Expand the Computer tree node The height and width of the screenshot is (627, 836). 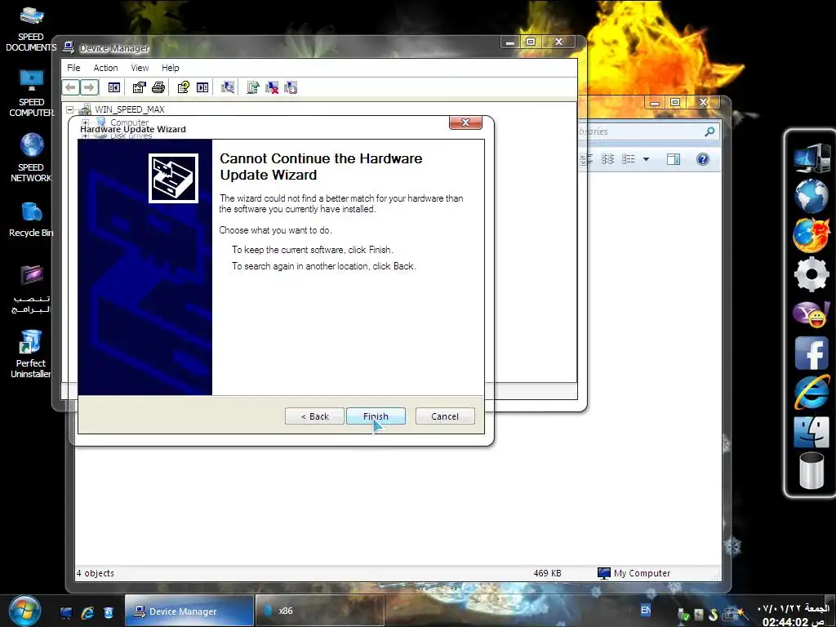85,122
